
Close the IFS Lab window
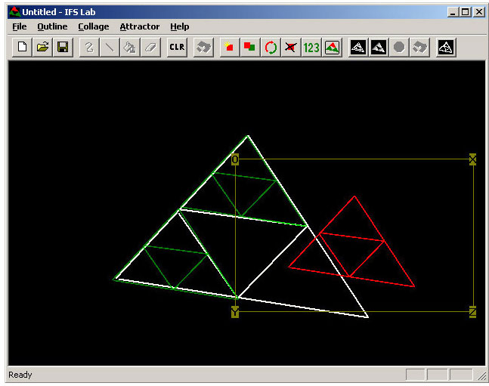[479, 12]
